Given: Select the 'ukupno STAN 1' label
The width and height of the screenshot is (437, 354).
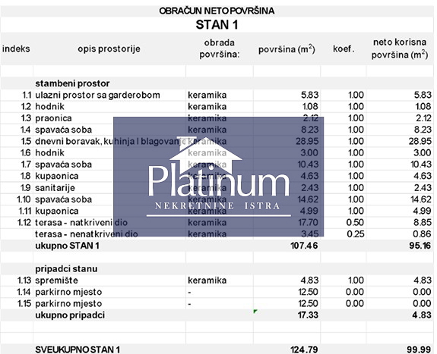Looking at the screenshot, I should coord(67,246).
